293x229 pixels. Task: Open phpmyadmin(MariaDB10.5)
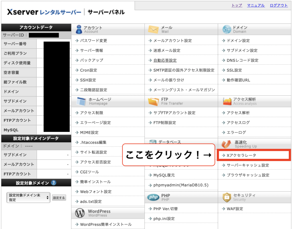[x=181, y=185]
